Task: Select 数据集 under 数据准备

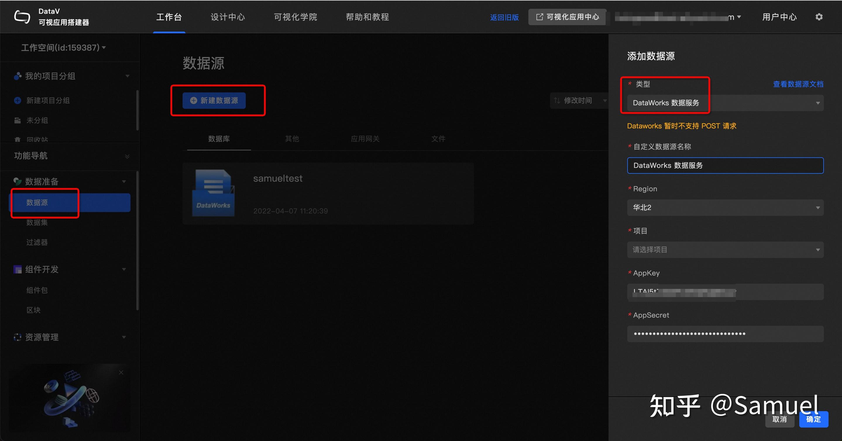Action: click(36, 223)
